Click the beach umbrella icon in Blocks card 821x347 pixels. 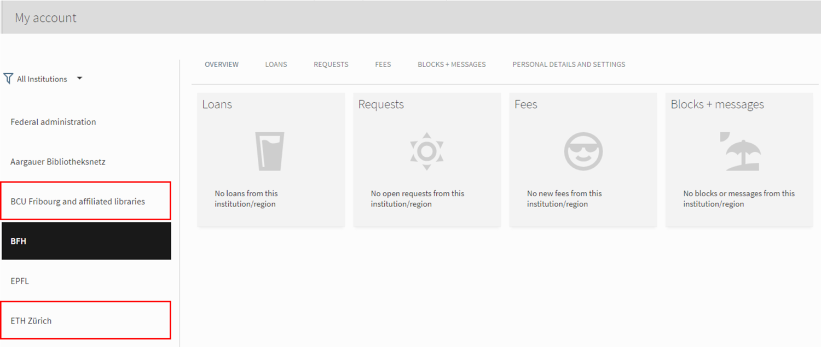739,151
